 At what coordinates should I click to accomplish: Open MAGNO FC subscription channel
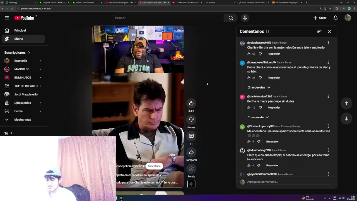[23, 69]
